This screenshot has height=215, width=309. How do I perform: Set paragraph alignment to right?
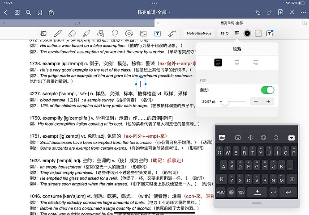[256, 63]
